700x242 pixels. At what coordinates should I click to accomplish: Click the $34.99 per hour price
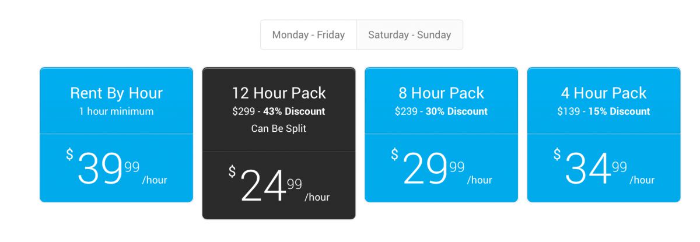click(x=604, y=169)
